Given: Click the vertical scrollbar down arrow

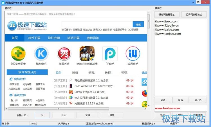Looking at the screenshot, I should click(149, 106).
